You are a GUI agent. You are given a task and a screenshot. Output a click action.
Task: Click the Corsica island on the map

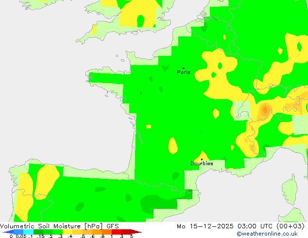(290, 189)
